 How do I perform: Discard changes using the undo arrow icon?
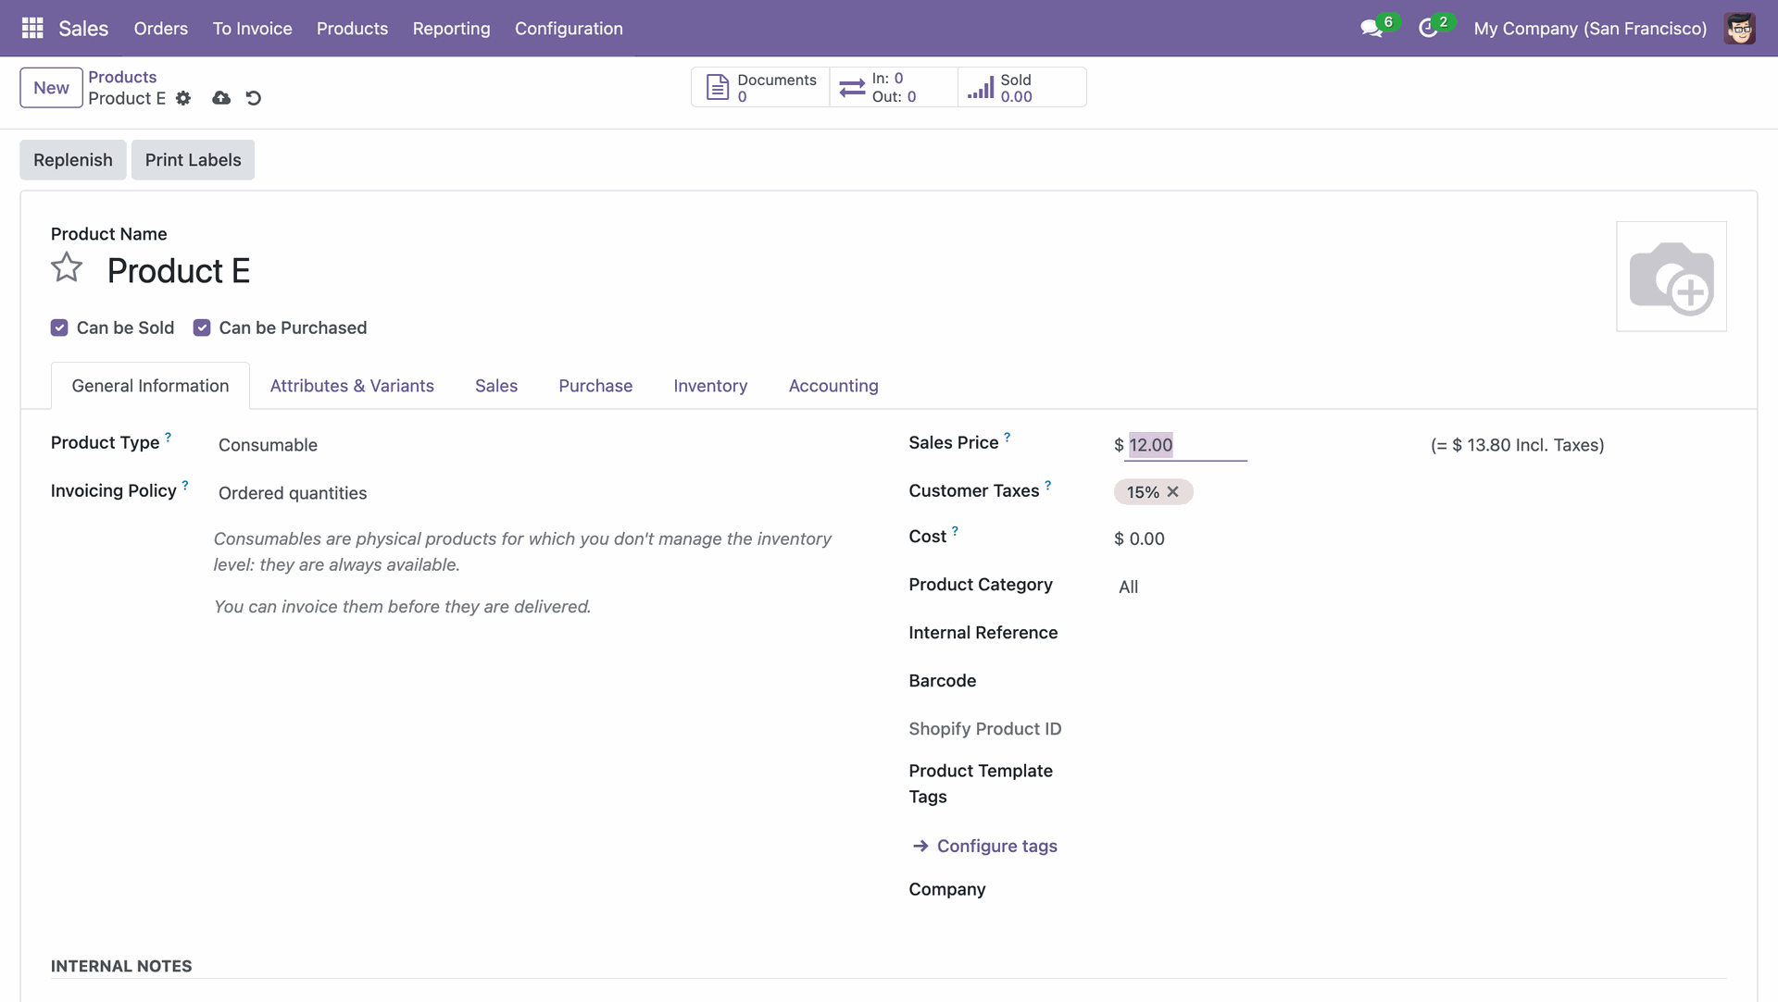pyautogui.click(x=254, y=98)
